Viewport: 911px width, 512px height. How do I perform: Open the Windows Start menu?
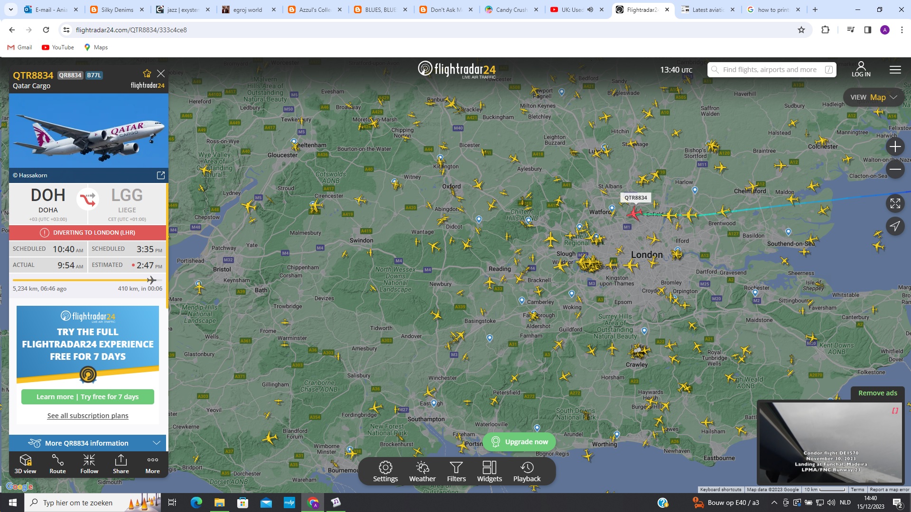click(x=12, y=503)
